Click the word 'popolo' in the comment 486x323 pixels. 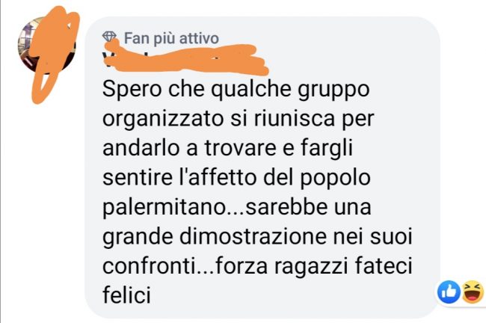click(336, 179)
